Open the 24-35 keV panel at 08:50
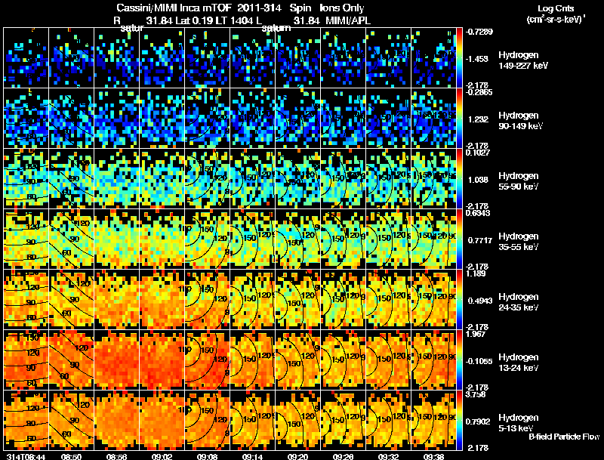This screenshot has width=604, height=460. coord(71,300)
